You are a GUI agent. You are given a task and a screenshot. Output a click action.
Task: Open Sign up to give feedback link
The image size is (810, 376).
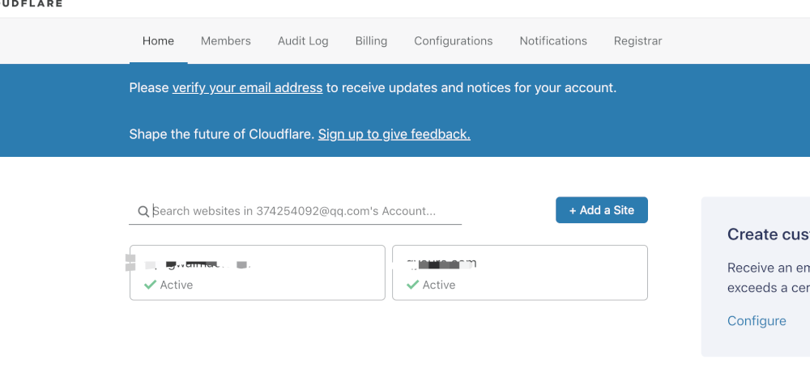394,134
